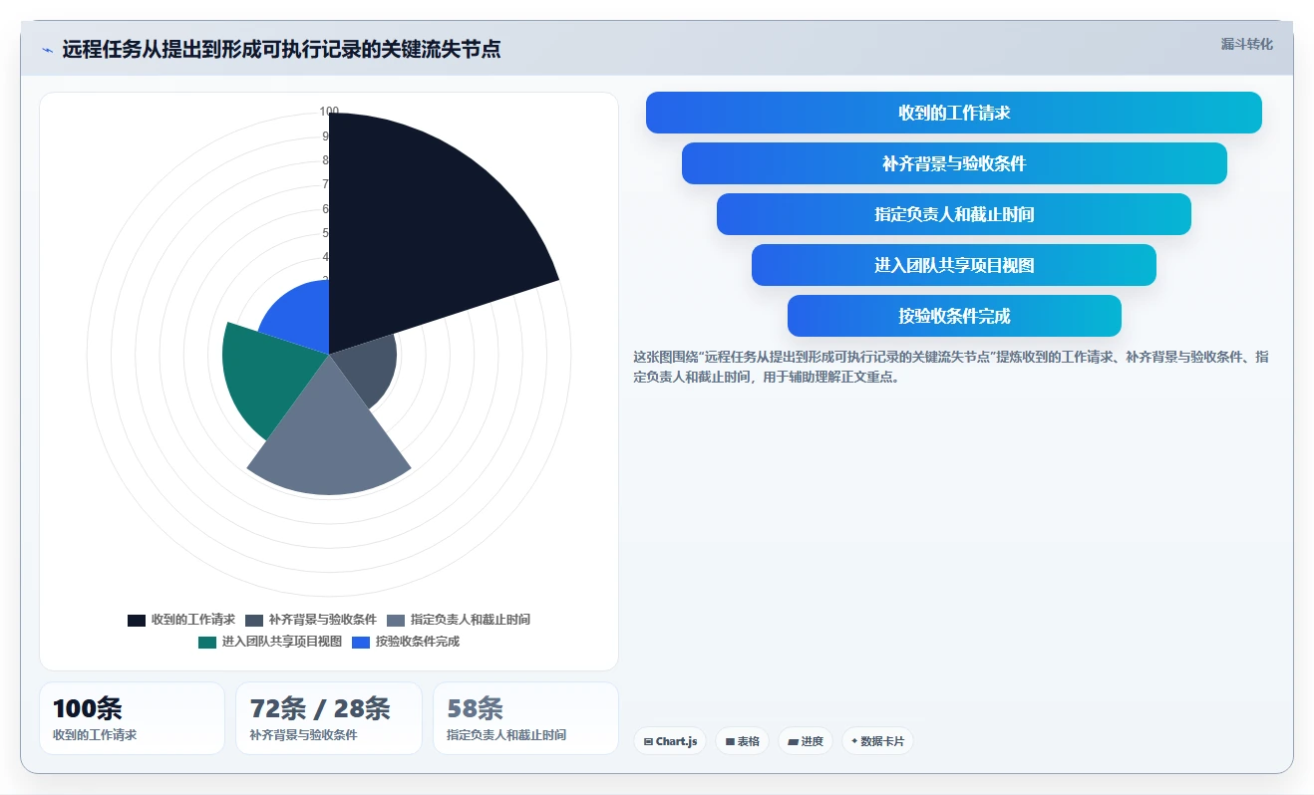Open the 100条 data card
Screen dimensions: 1314x795
tap(132, 718)
